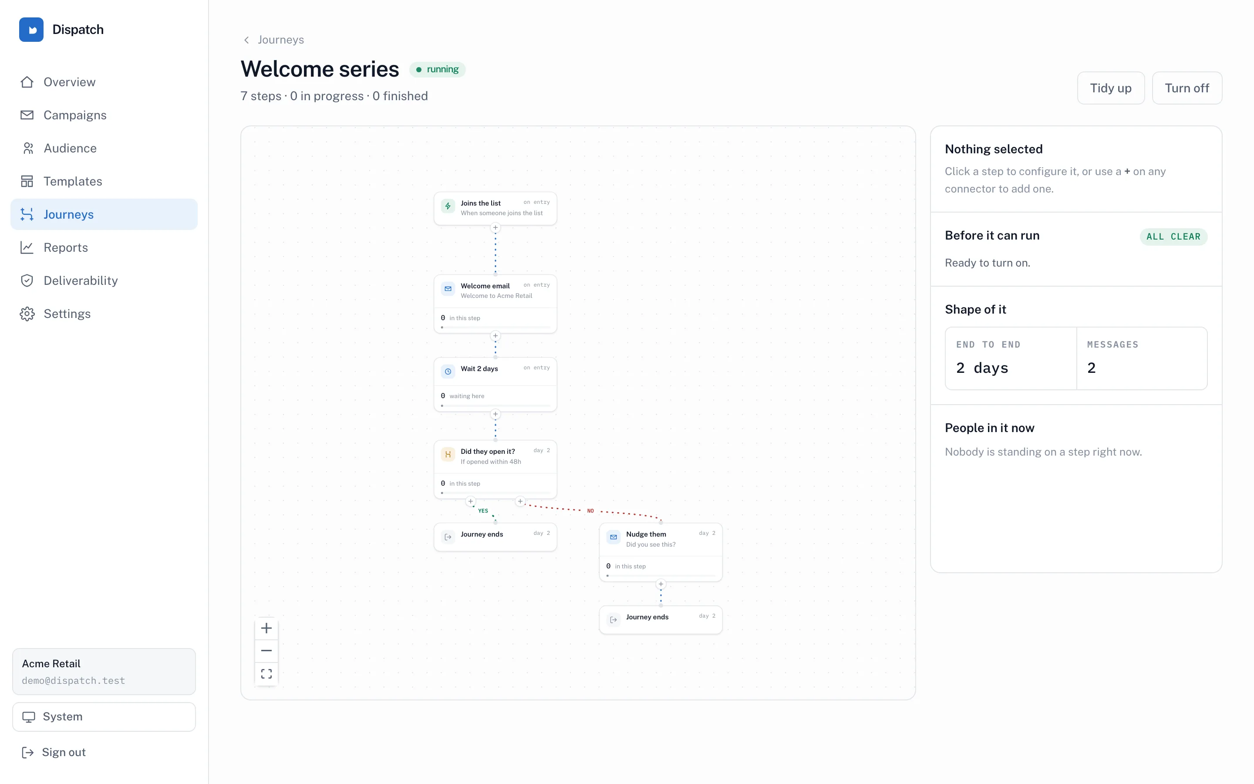Add step after Welcome email

click(496, 336)
